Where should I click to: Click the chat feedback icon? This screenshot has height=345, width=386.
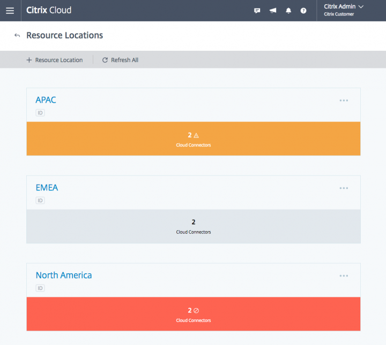pyautogui.click(x=257, y=11)
